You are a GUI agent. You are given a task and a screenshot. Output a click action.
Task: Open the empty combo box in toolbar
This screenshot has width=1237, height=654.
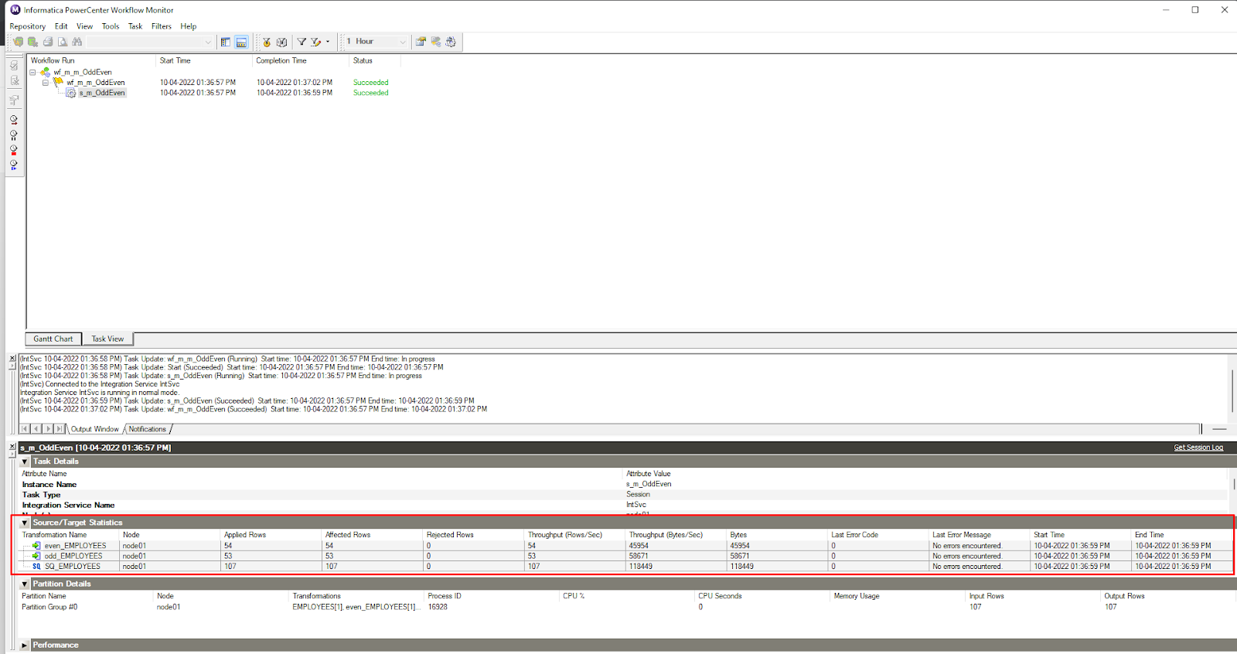(148, 42)
